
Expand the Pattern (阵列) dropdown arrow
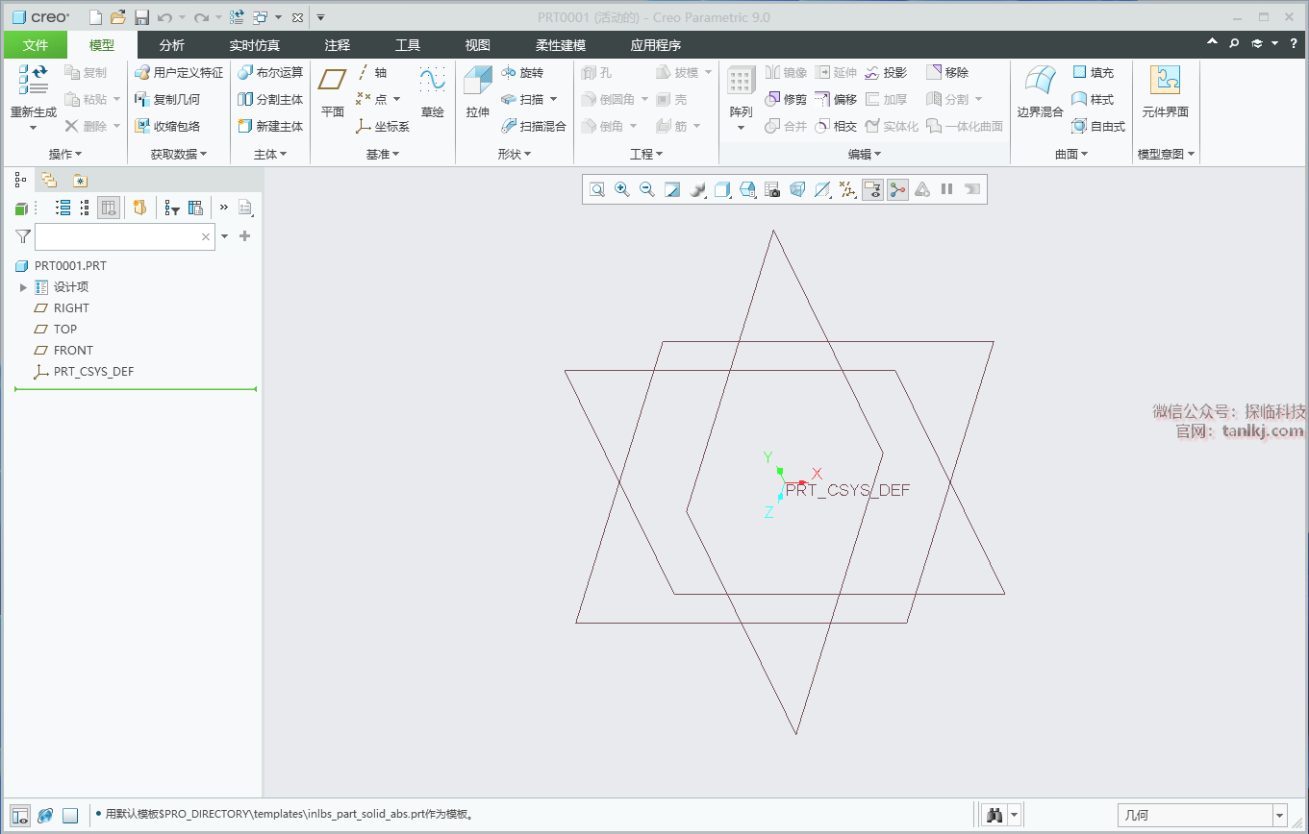tap(741, 128)
